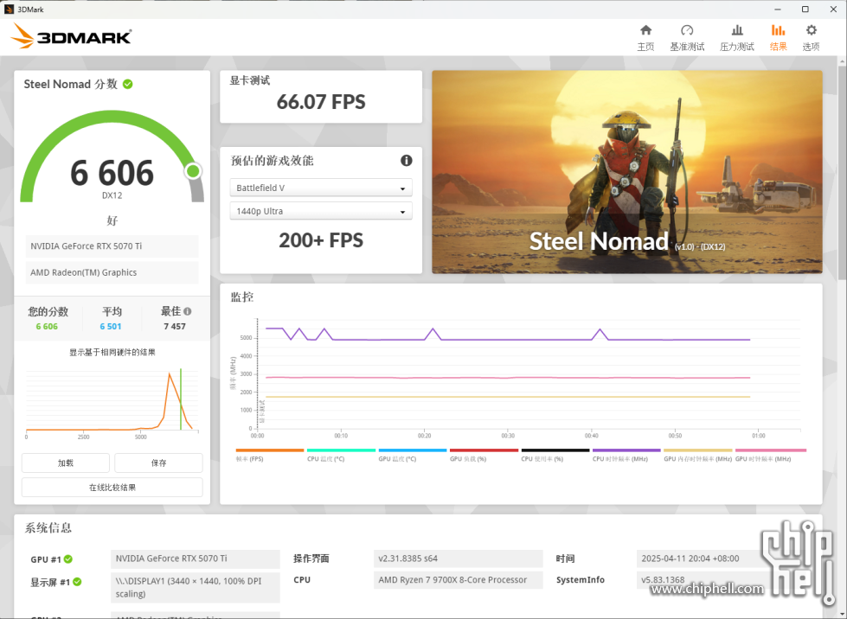The image size is (847, 619).
Task: Toggle the GPU 温度 blue legend
Action: [412, 455]
